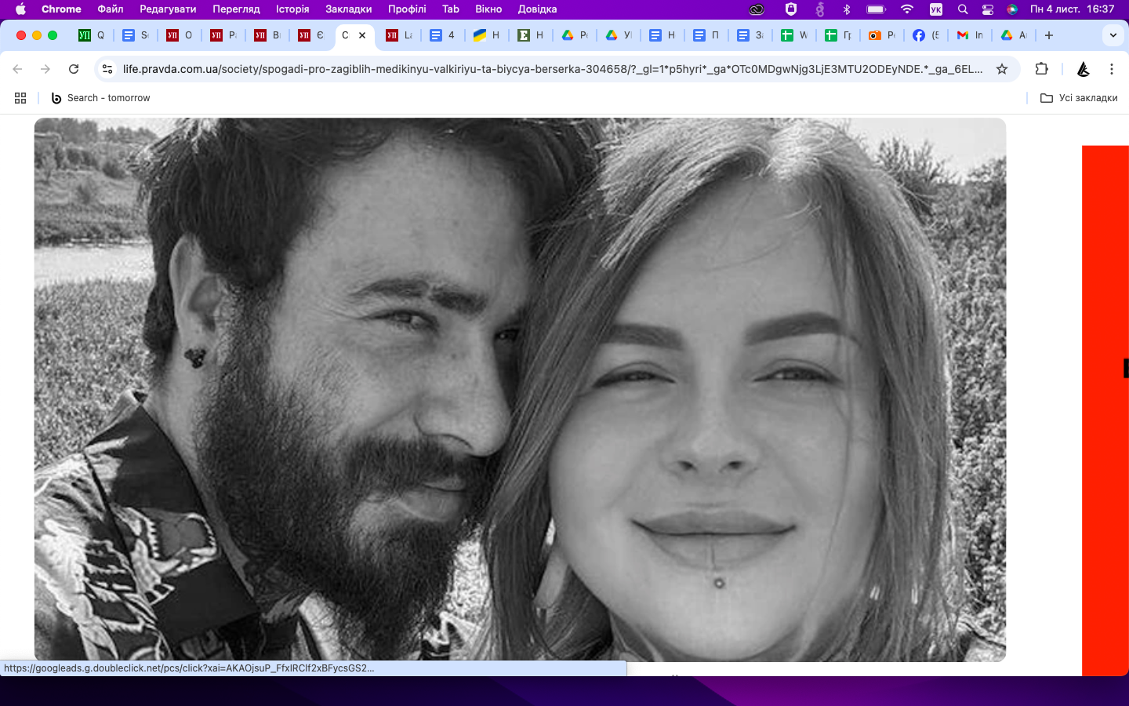Open the 'Закладки' menu
Image resolution: width=1129 pixels, height=706 pixels.
[x=348, y=9]
